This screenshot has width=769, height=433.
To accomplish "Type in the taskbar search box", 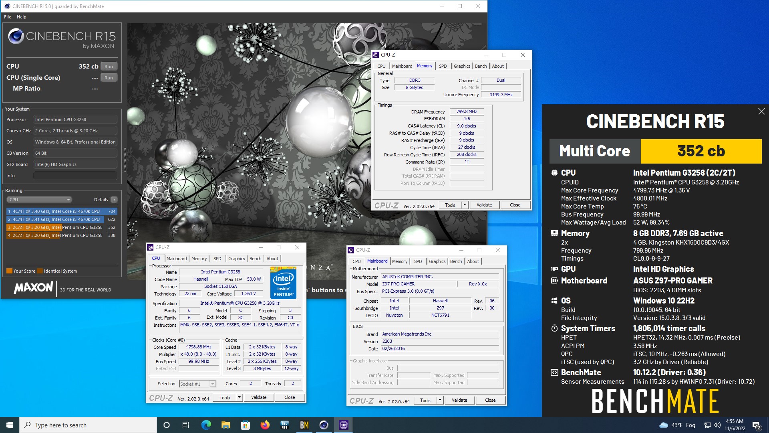I will coord(88,425).
